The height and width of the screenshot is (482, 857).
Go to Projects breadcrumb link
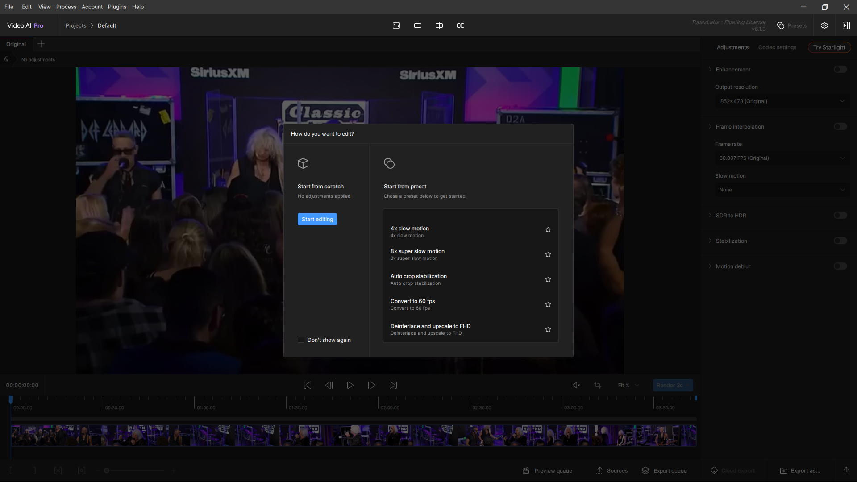coord(76,25)
